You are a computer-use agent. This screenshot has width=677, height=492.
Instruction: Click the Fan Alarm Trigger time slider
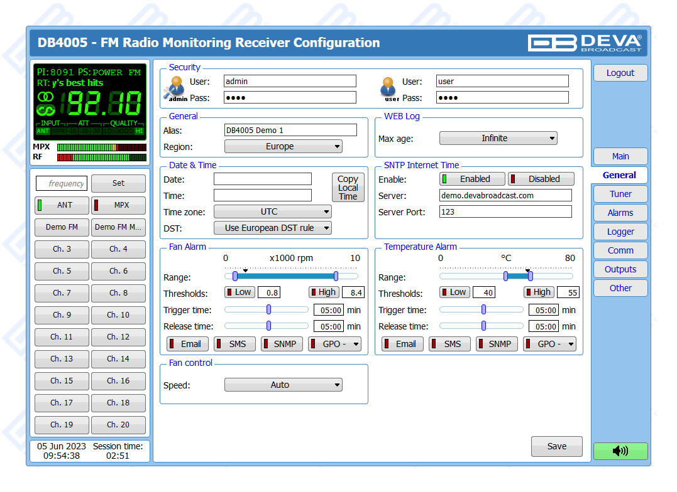pyautogui.click(x=268, y=309)
